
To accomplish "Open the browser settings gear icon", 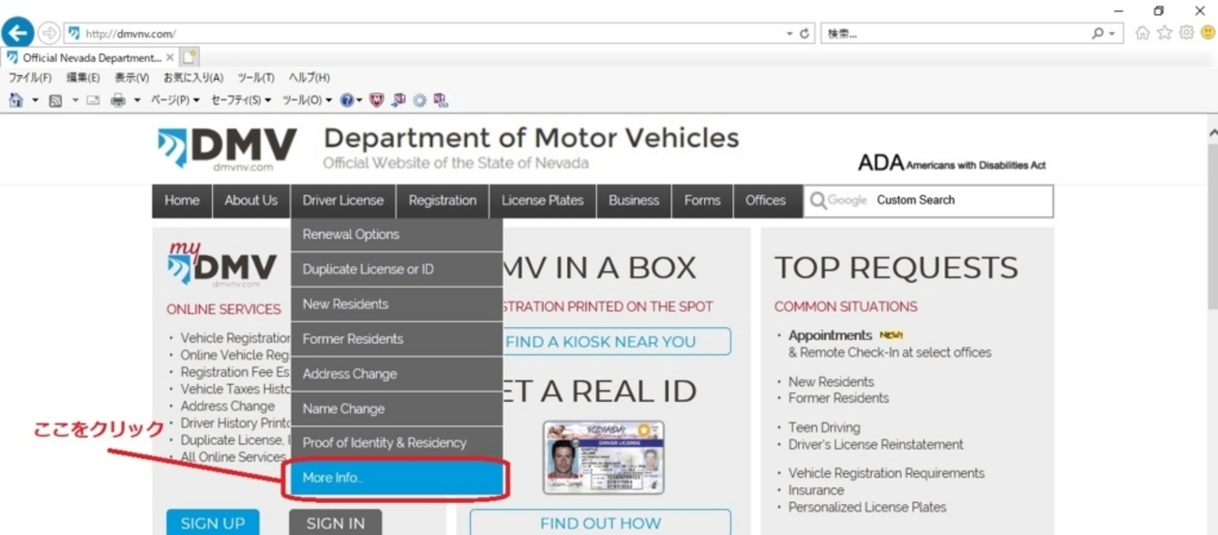I will tap(1186, 33).
